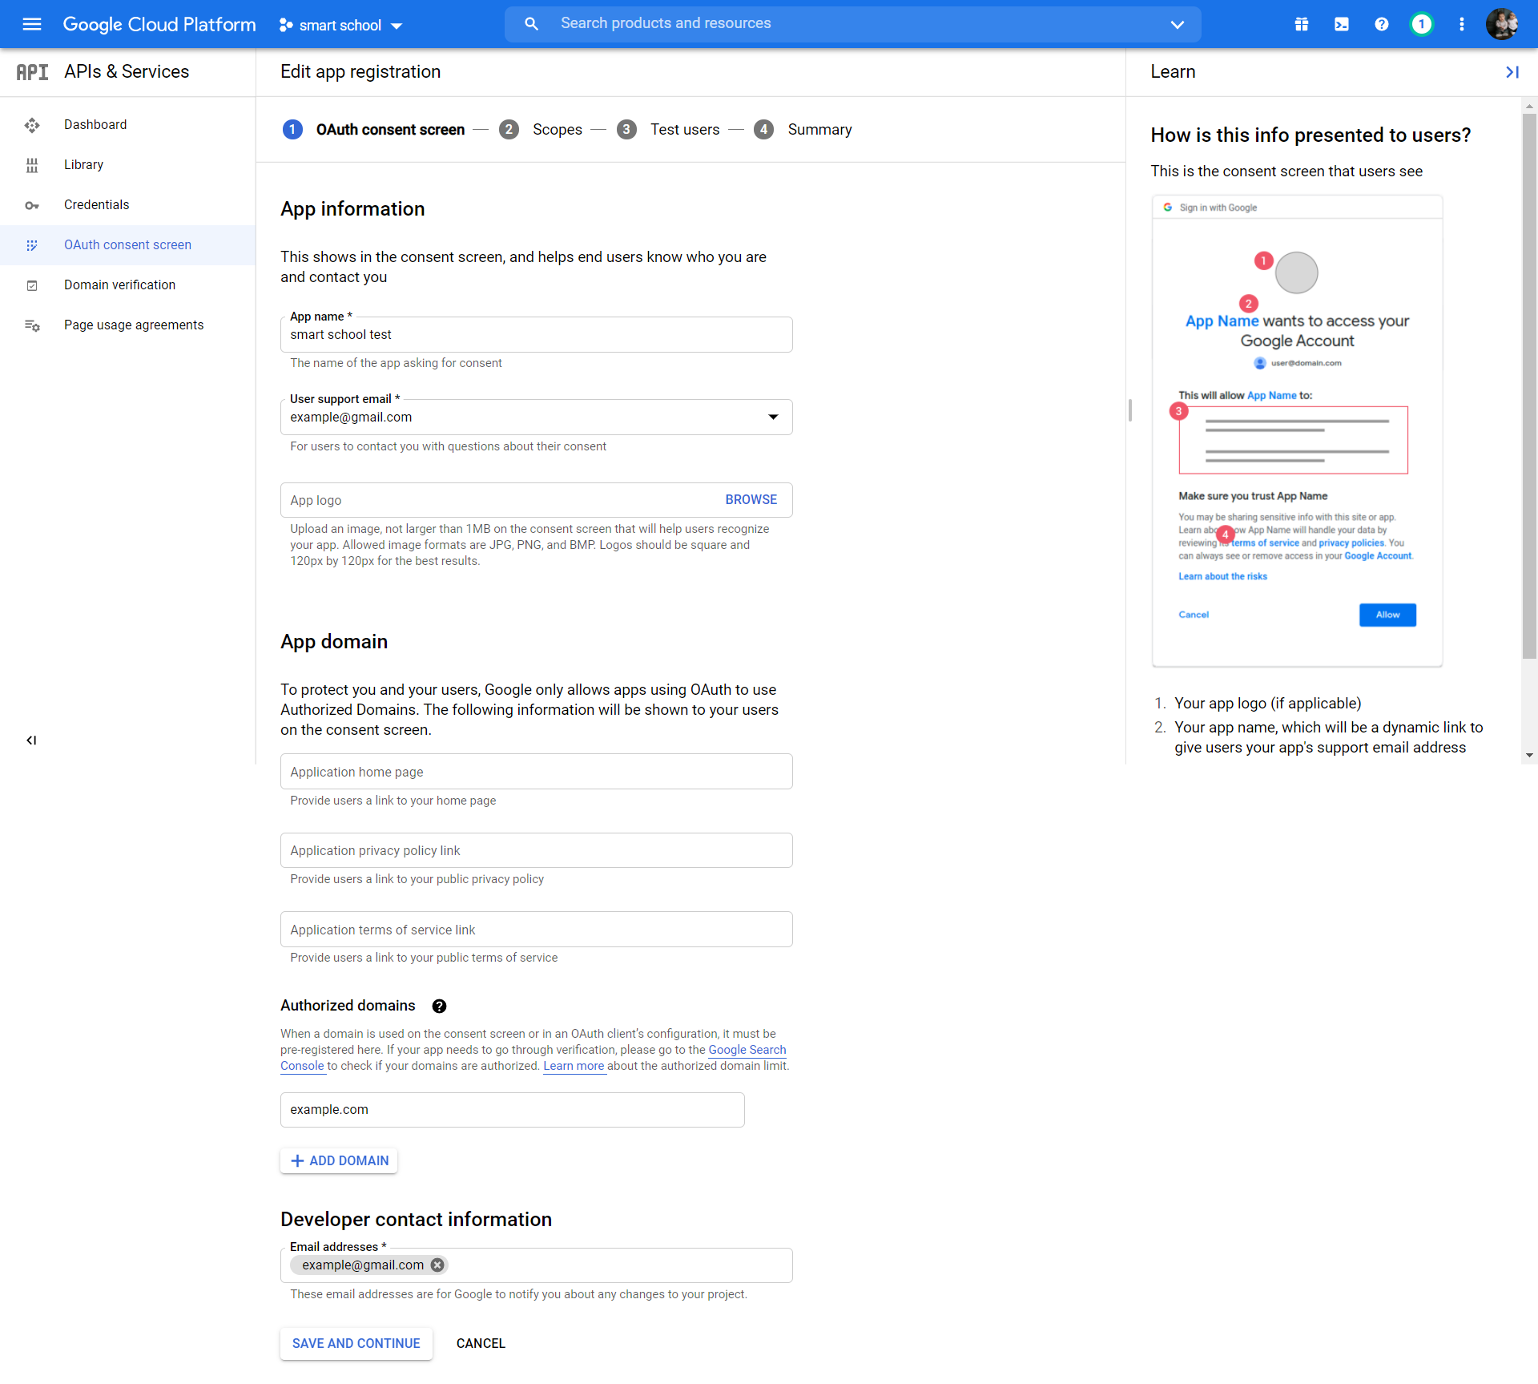Click the help icon next to Authorized domains
The height and width of the screenshot is (1384, 1538).
tap(438, 1006)
